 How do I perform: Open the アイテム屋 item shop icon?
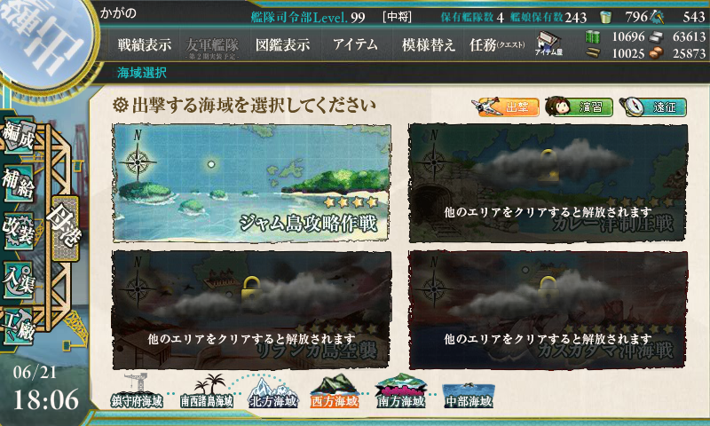(548, 43)
